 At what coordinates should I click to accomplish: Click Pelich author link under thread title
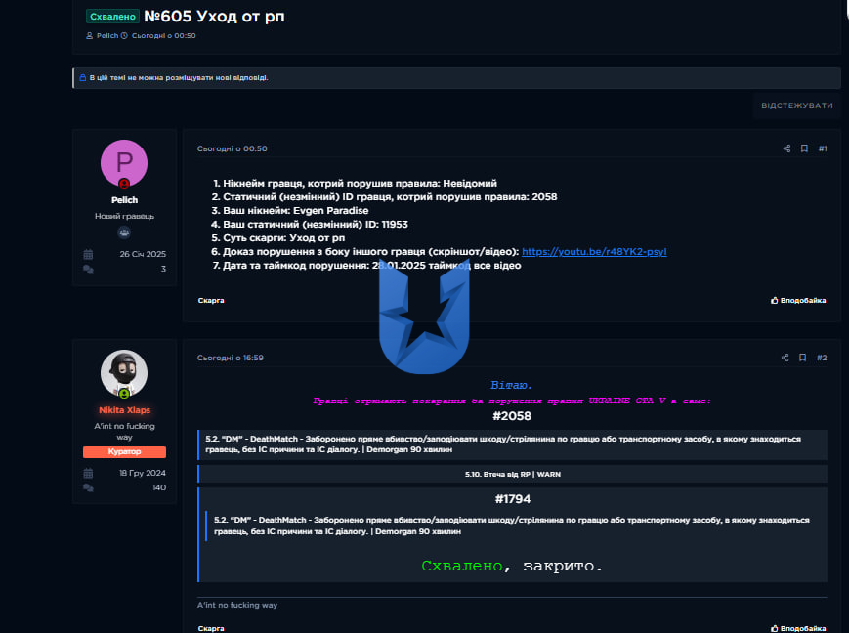click(107, 36)
